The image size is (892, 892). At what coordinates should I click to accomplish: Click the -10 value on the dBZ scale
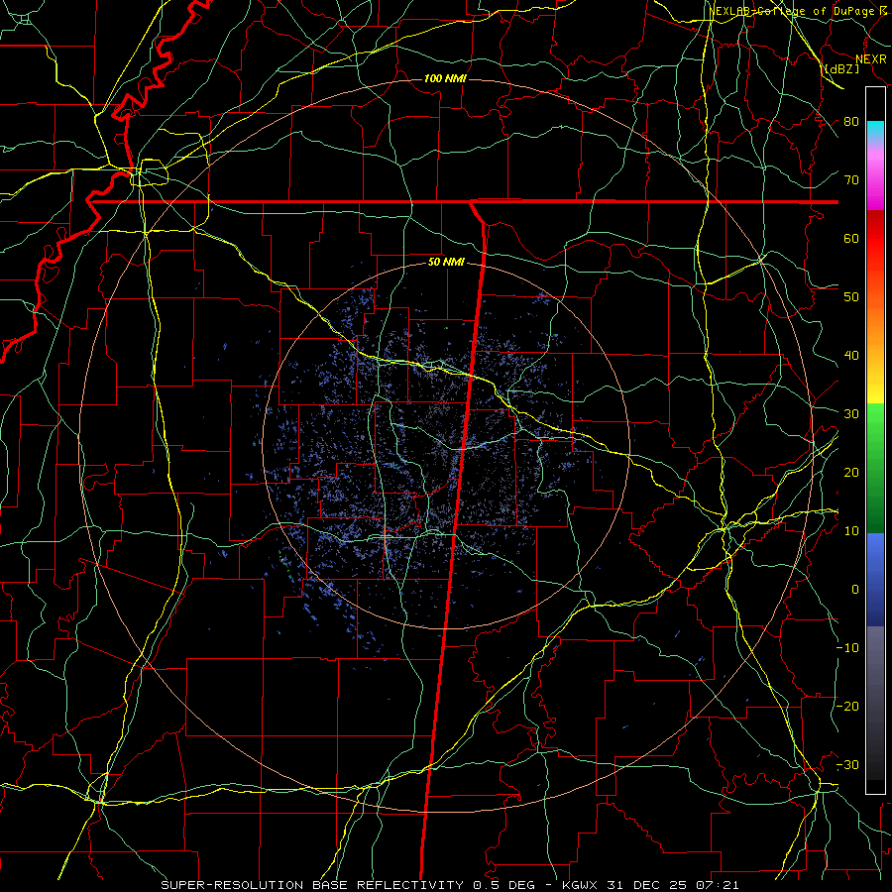click(x=847, y=647)
